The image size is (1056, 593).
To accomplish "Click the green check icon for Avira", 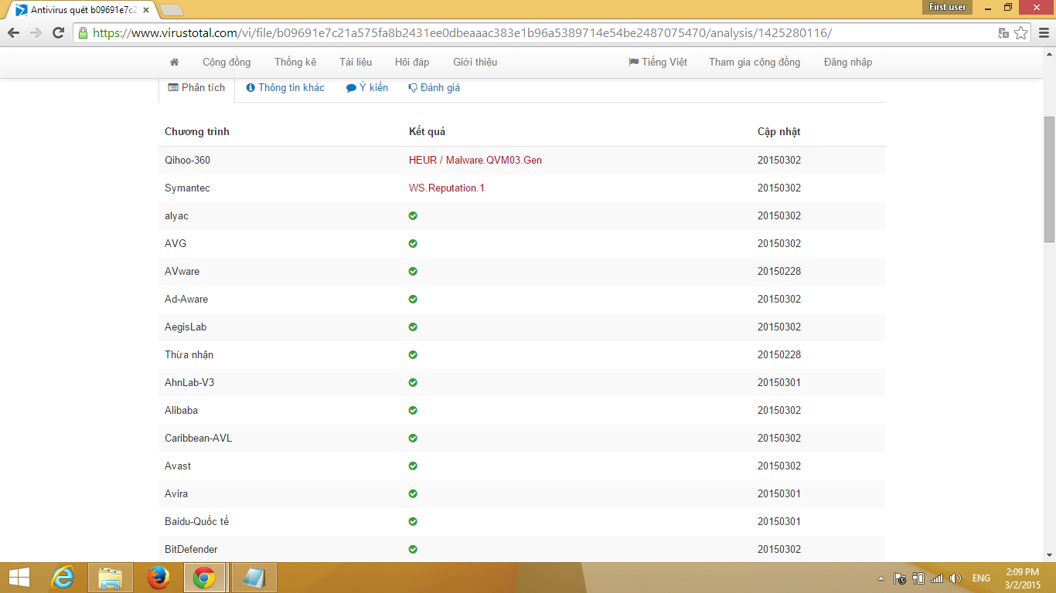I will click(413, 493).
